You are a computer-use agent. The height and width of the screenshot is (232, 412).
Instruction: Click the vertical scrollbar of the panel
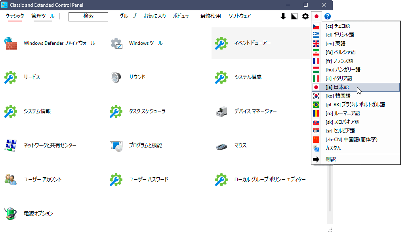tap(330, 188)
